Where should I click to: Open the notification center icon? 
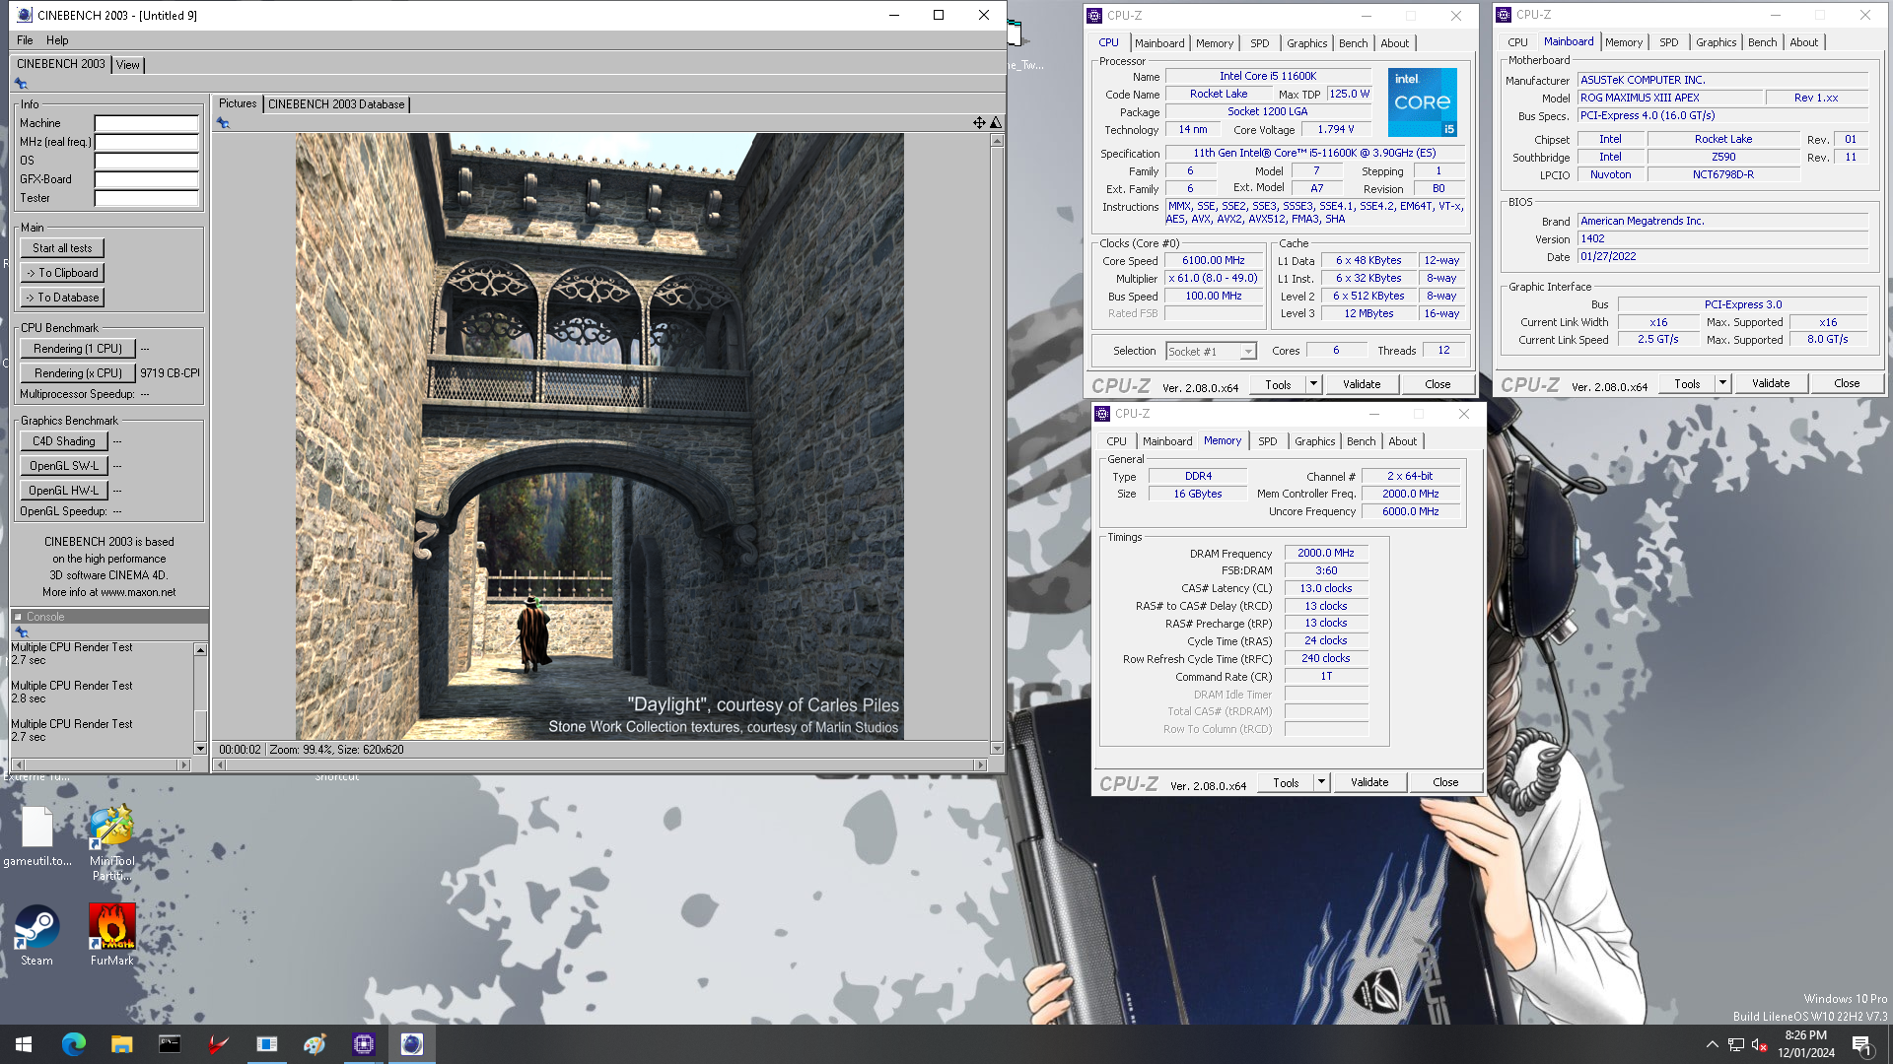[x=1861, y=1045]
